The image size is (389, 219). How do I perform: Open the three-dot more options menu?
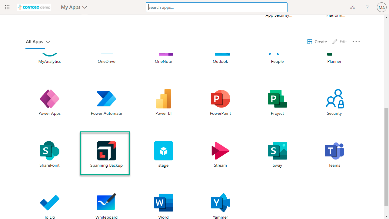tap(356, 42)
